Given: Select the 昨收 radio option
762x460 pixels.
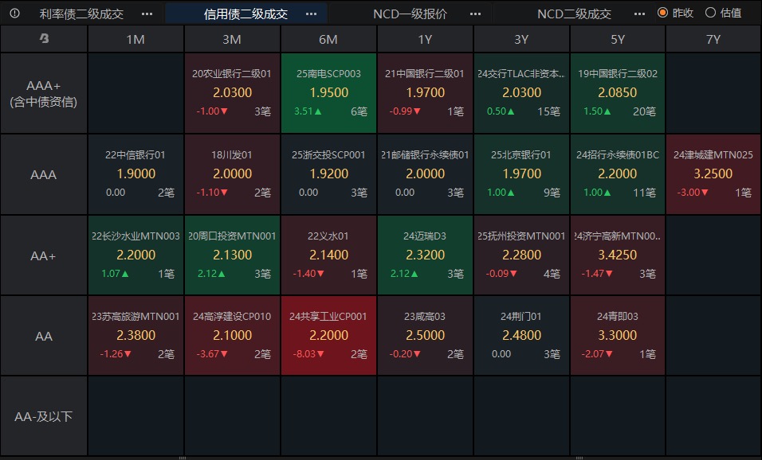Looking at the screenshot, I should coord(675,13).
